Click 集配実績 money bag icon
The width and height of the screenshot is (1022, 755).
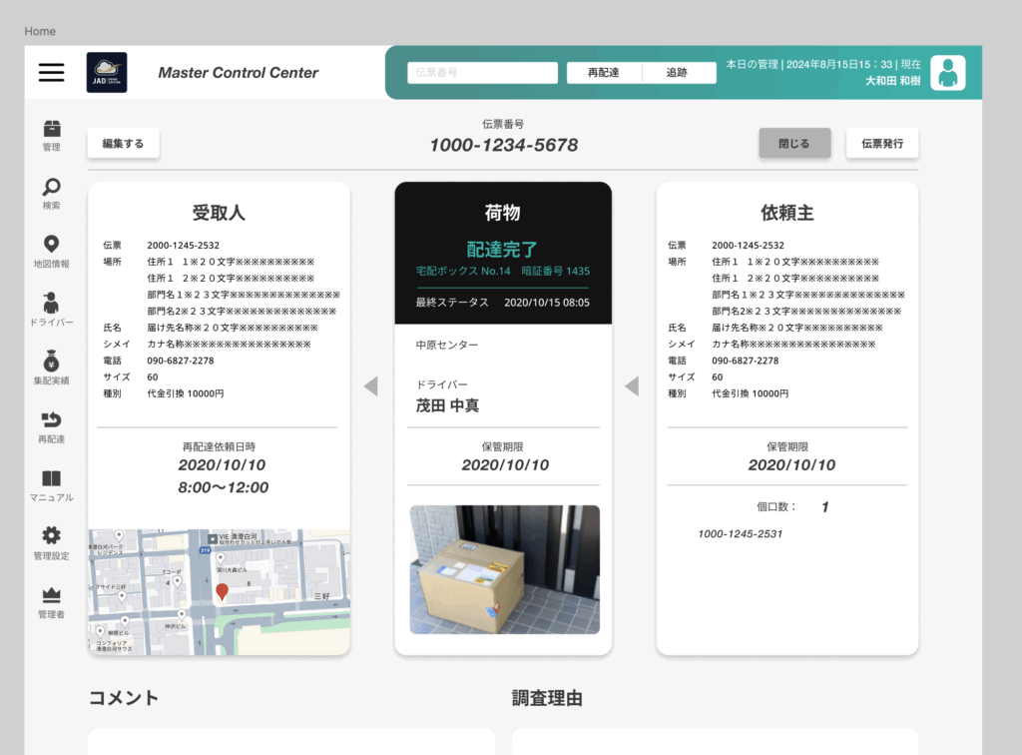coord(51,362)
